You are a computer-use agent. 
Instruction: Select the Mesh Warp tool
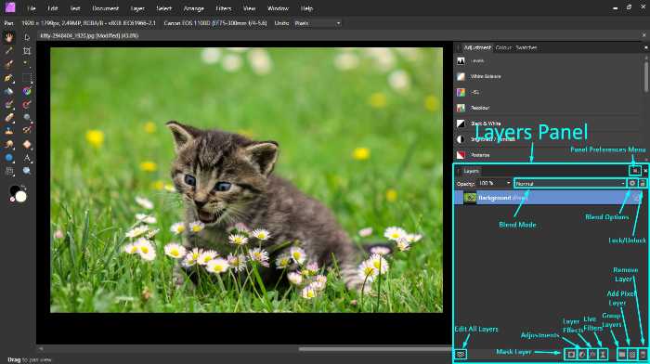pos(8,171)
